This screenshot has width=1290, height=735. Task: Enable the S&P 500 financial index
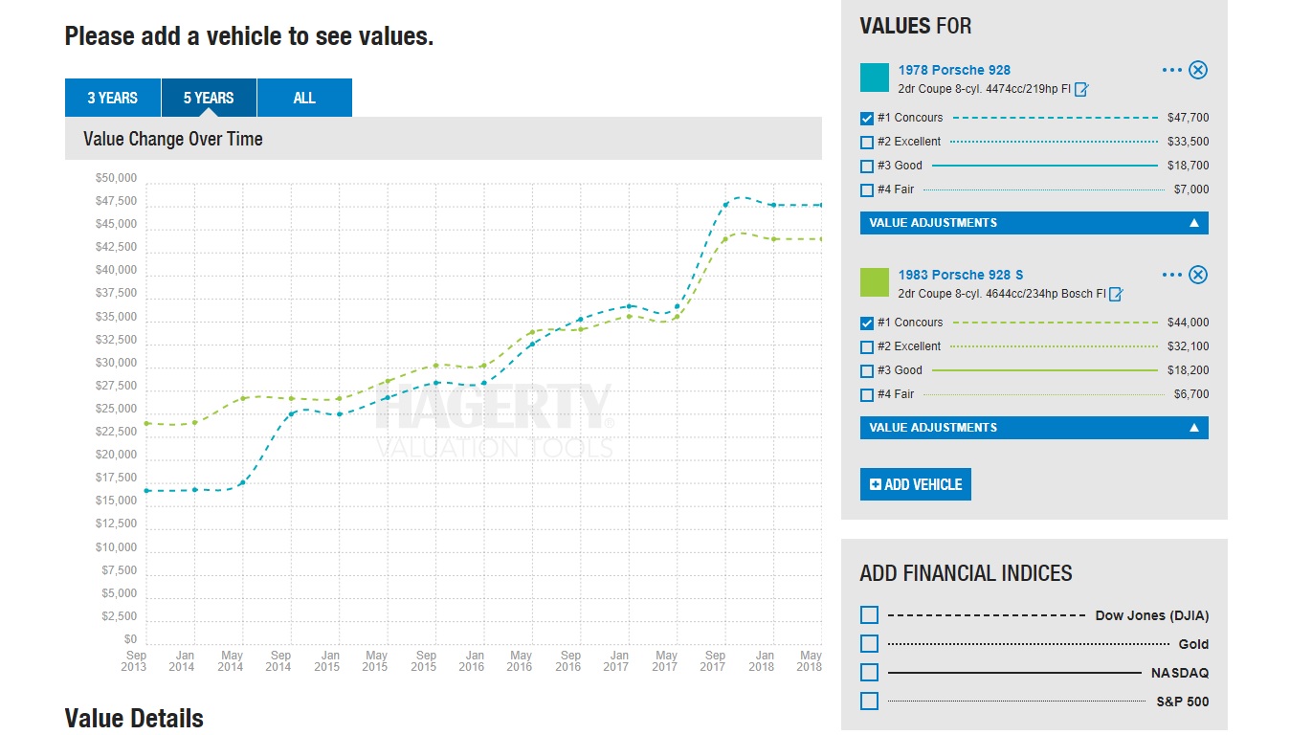(869, 702)
